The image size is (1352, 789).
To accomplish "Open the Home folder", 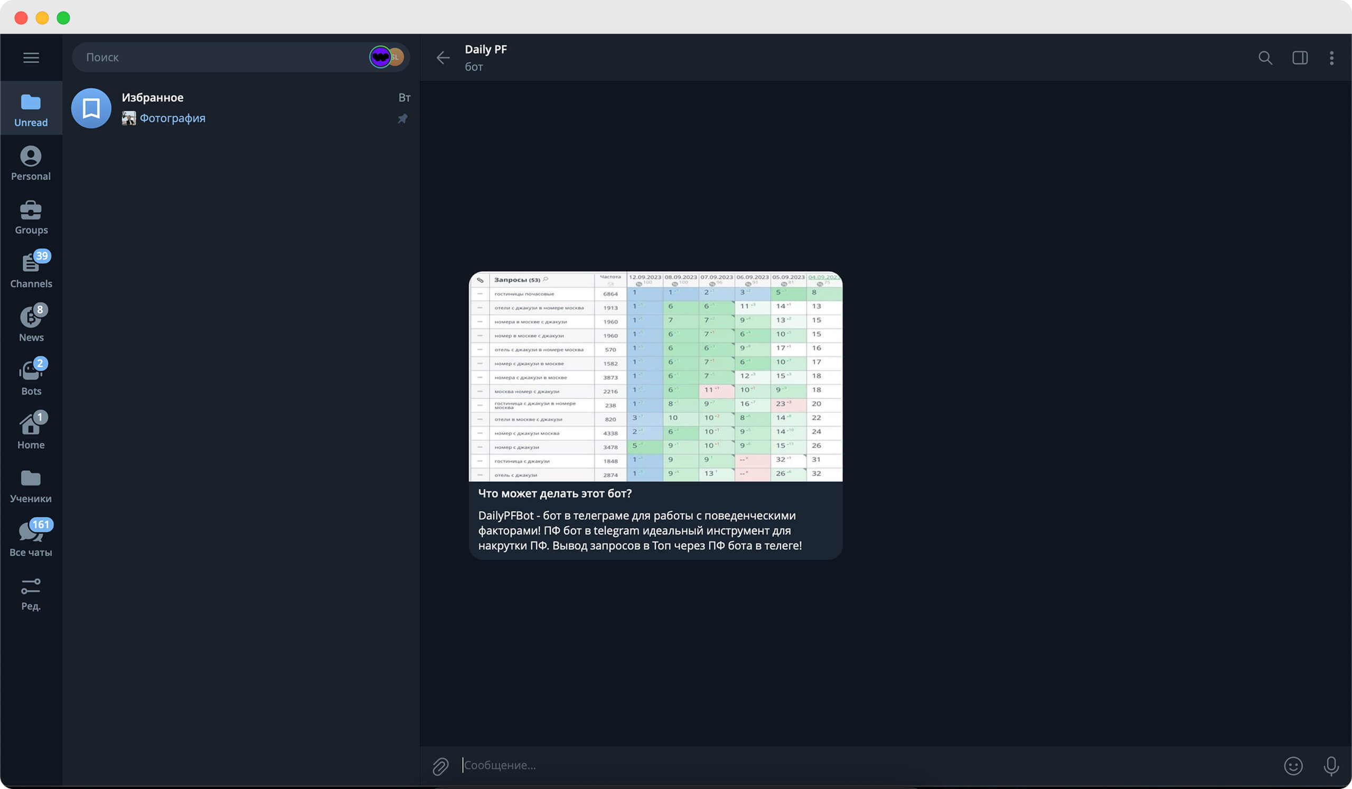I will [x=31, y=432].
